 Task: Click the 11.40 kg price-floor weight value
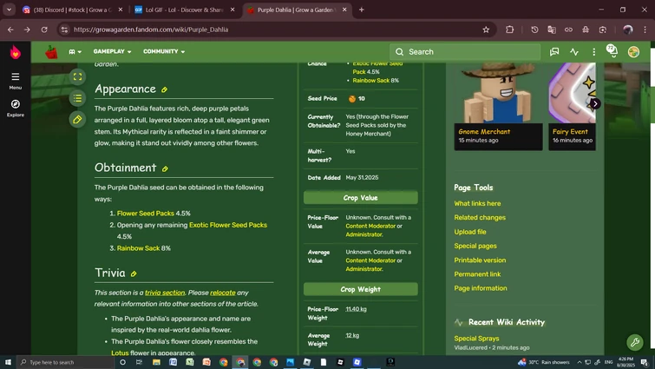point(356,309)
